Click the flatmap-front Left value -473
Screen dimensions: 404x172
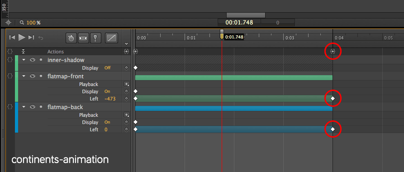[x=110, y=99]
